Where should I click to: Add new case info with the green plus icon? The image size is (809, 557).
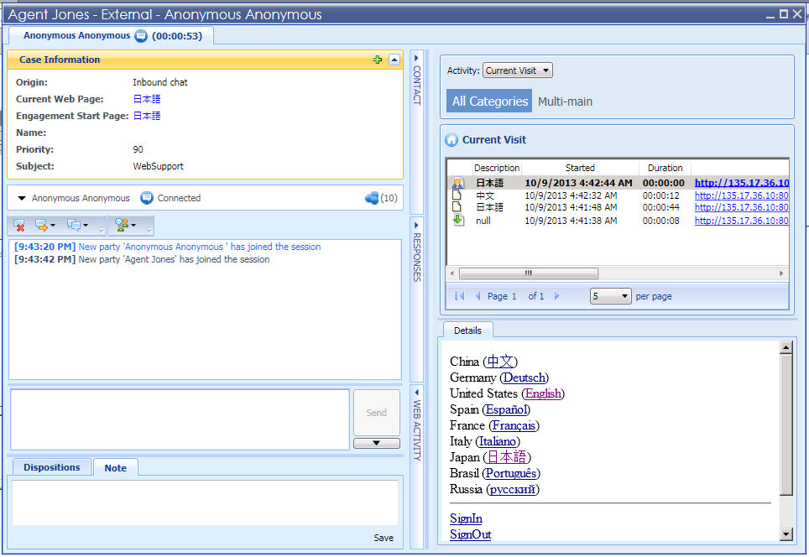point(378,60)
